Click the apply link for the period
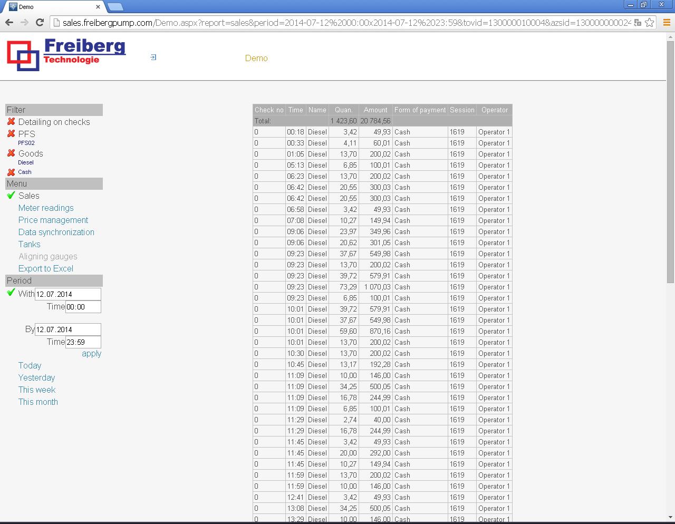The height and width of the screenshot is (524, 675). click(91, 353)
